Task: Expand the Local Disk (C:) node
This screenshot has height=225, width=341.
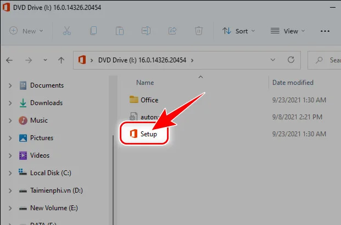Action: [10, 173]
